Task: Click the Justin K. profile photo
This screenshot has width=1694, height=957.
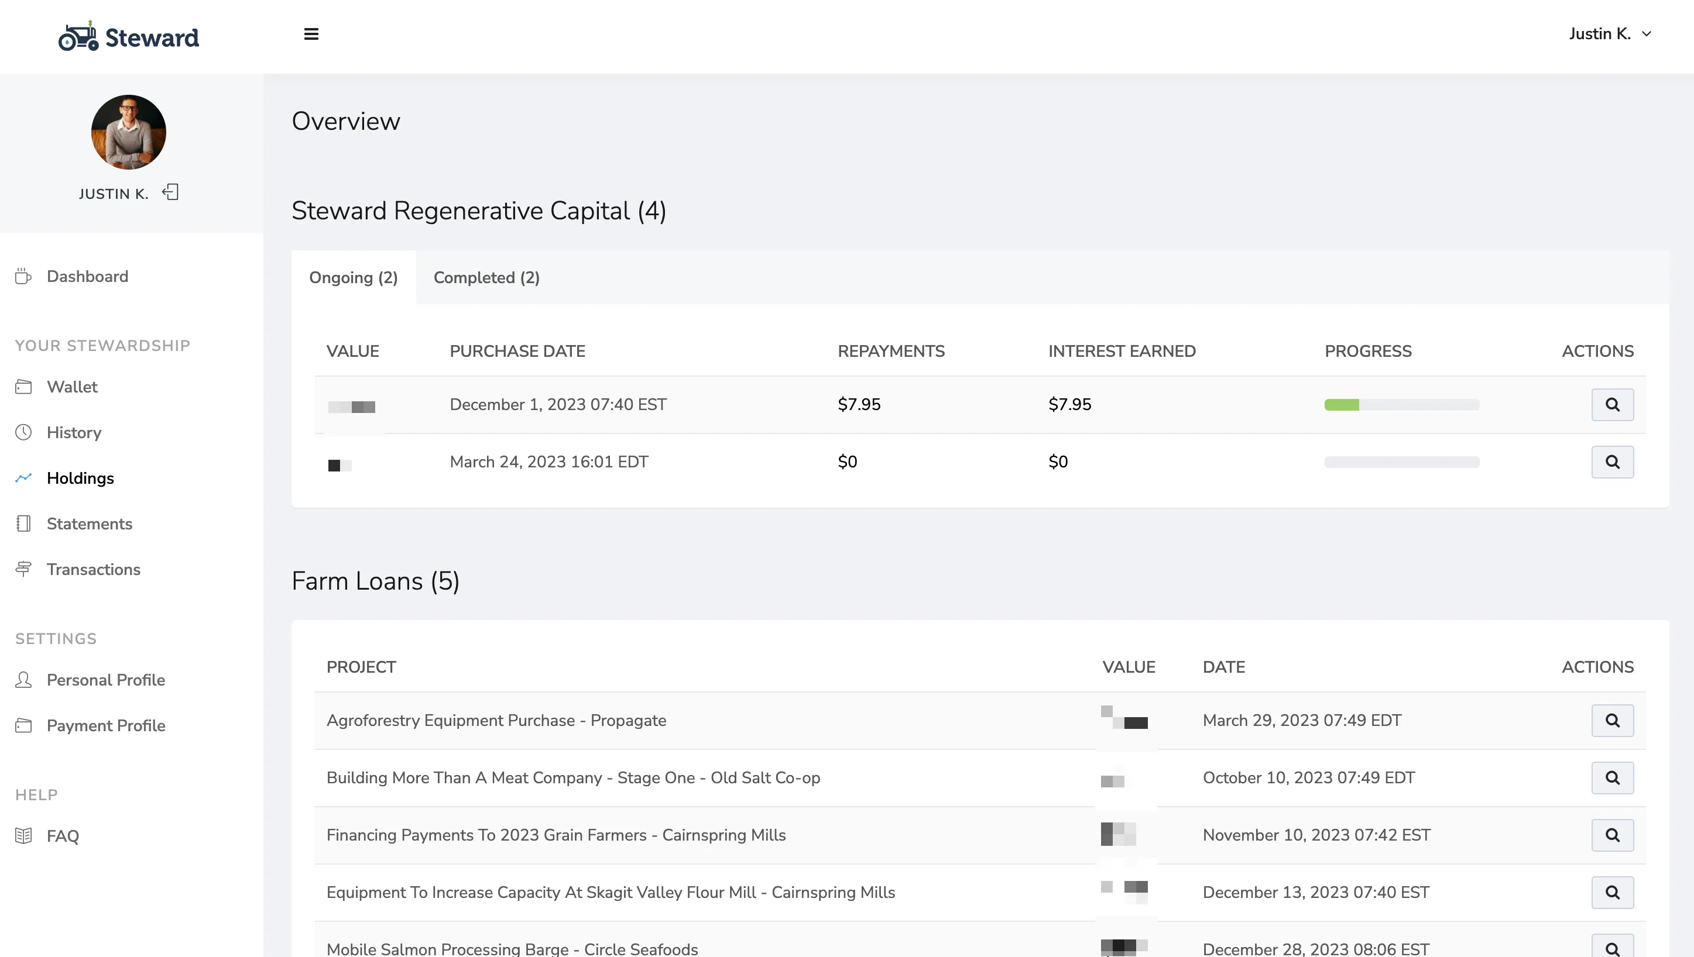Action: click(x=128, y=132)
